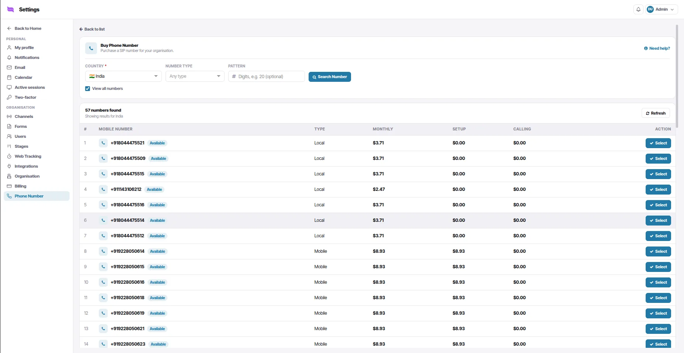Viewport: 684px width, 353px height.
Task: Click phone icon for +918044475515
Action: 103,174
